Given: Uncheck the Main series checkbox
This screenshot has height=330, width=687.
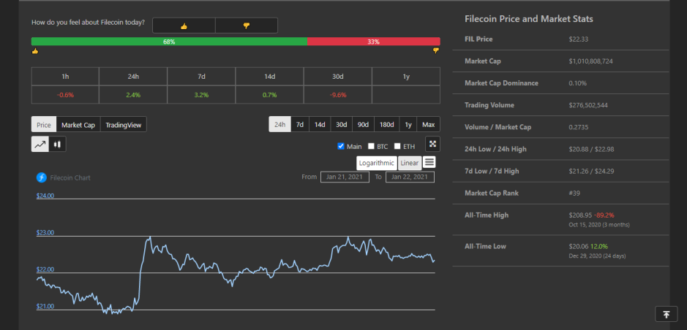Looking at the screenshot, I should (x=341, y=146).
